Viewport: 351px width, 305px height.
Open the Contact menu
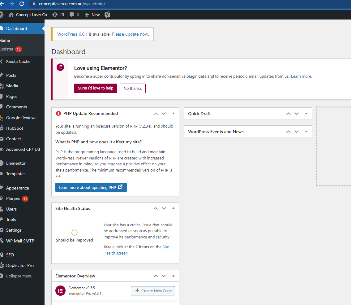point(22,139)
